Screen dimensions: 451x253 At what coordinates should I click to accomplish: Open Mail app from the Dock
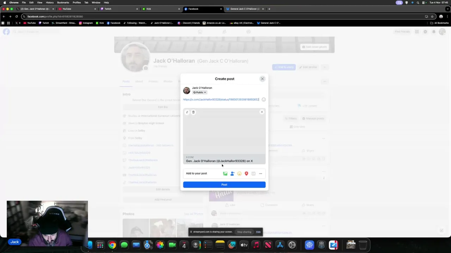(136, 245)
